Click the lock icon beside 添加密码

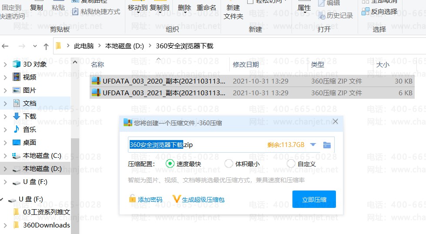point(132,198)
